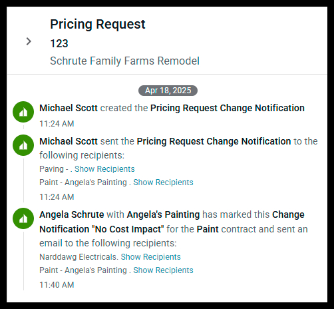The width and height of the screenshot is (334, 309).
Task: Click Pricing Request Change Notification in sent entry
Action: pyautogui.click(x=214, y=141)
